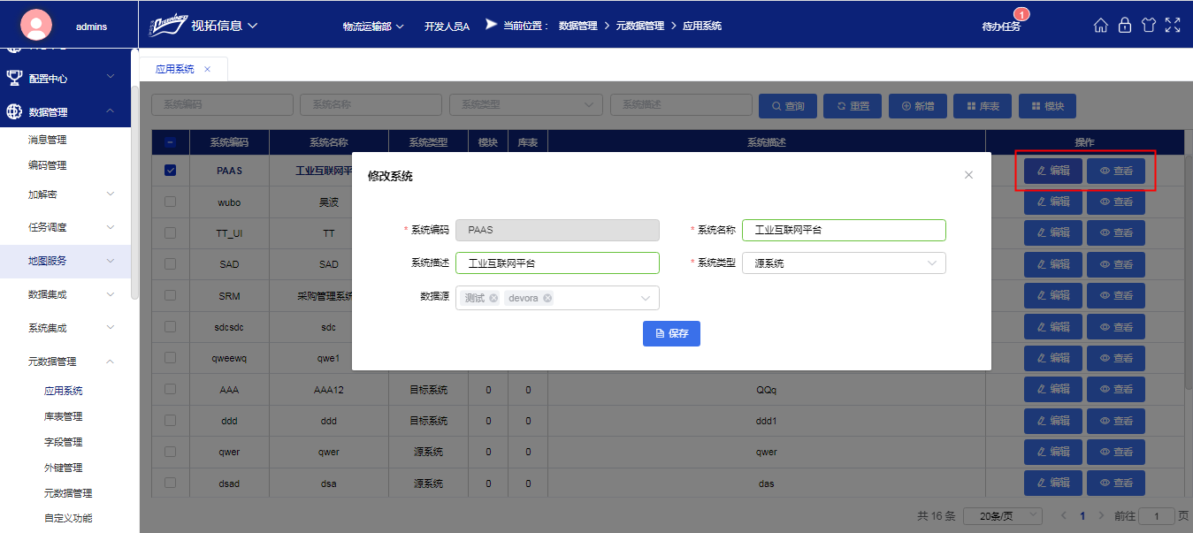This screenshot has width=1193, height=533.
Task: Click 编辑 button in the qwer row
Action: [1053, 452]
